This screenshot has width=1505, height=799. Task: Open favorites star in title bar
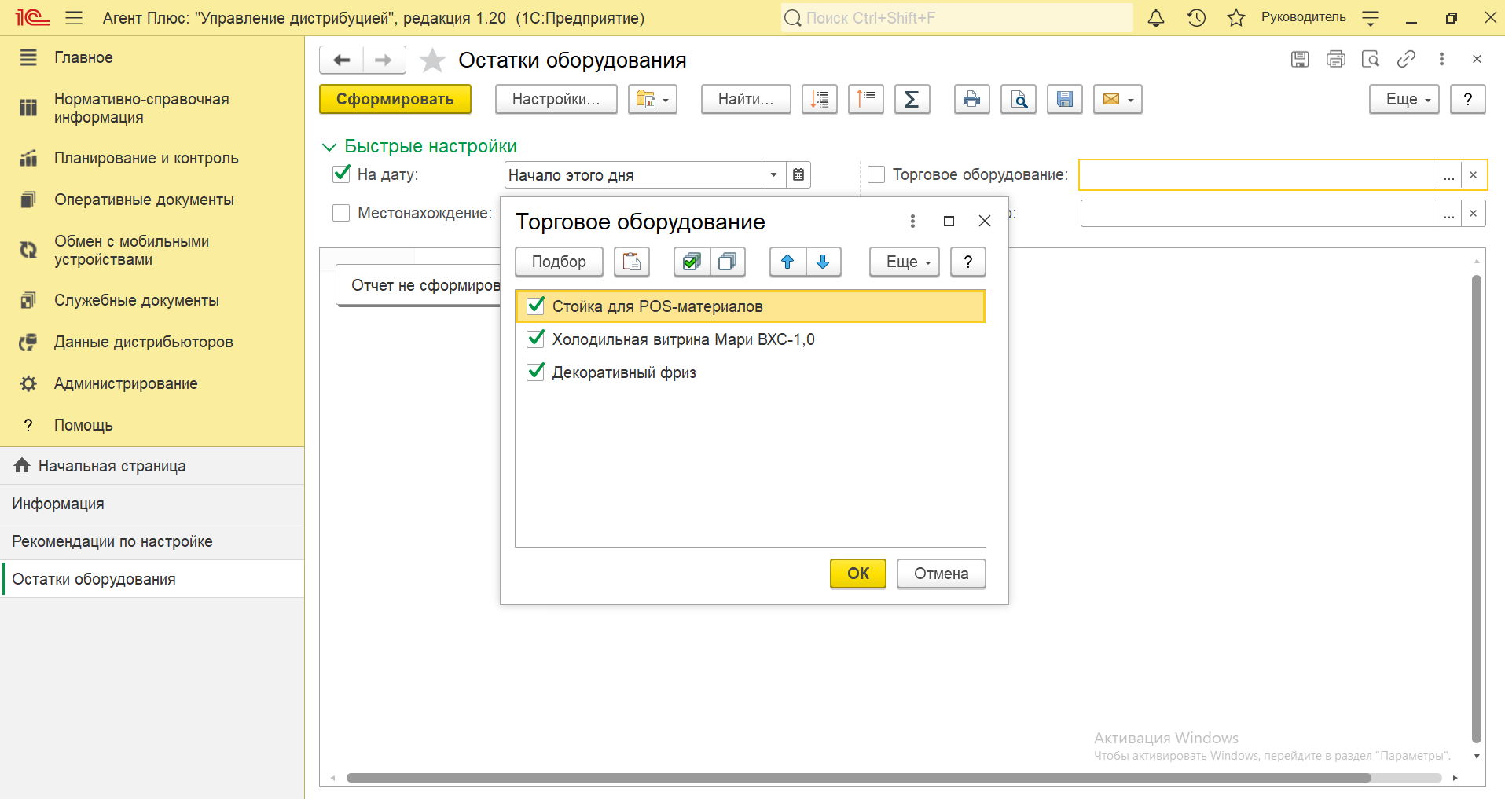pos(1236,17)
